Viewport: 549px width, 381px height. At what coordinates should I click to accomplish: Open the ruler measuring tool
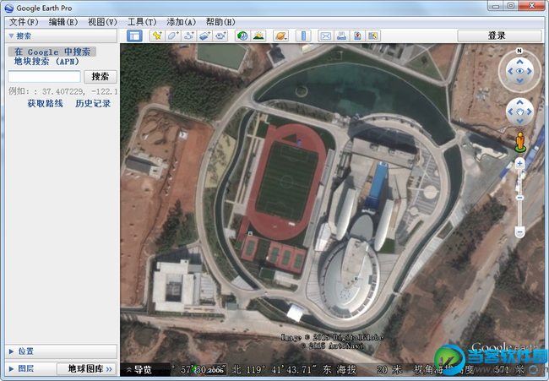(x=303, y=35)
